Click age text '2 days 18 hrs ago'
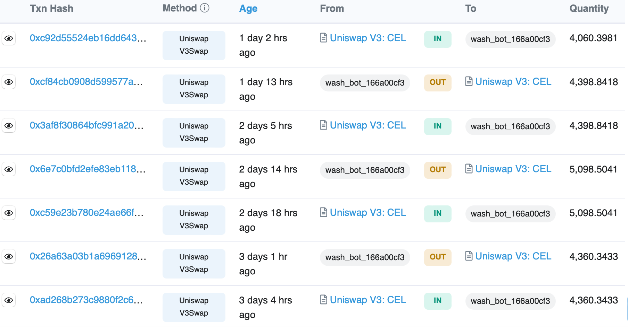Image resolution: width=628 pixels, height=327 pixels. [x=268, y=220]
